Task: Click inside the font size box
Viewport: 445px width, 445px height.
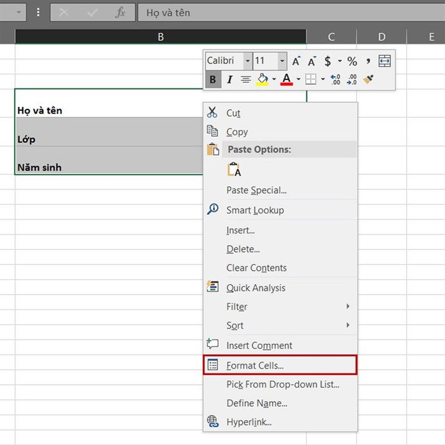Action: [265, 61]
